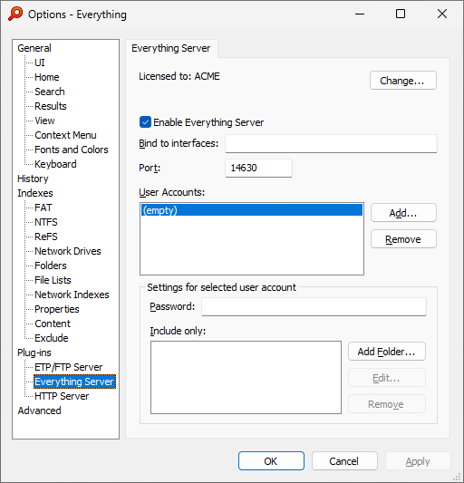Open Keyboard settings
Image resolution: width=464 pixels, height=483 pixels.
tap(55, 164)
